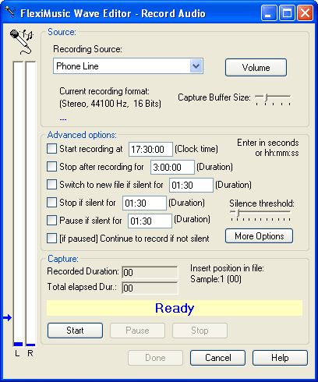The image size is (318, 382).
Task: Open the Recording Source dropdown arrow
Action: pyautogui.click(x=196, y=66)
